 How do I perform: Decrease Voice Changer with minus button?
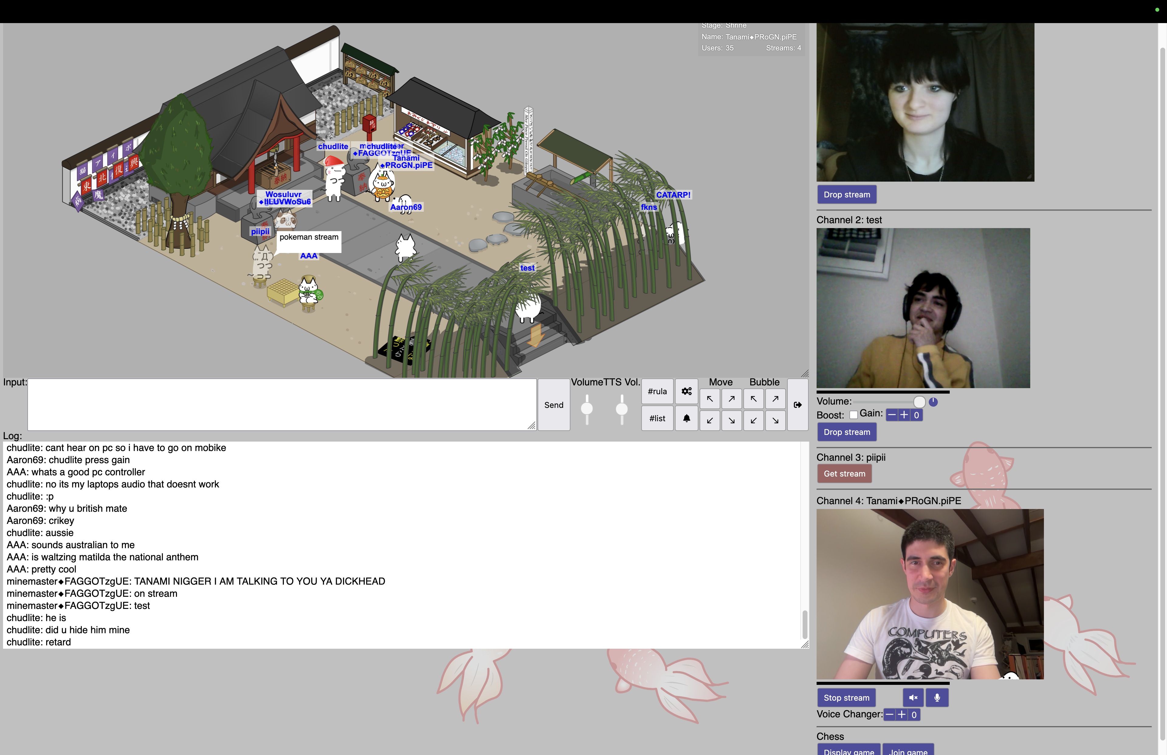(890, 715)
